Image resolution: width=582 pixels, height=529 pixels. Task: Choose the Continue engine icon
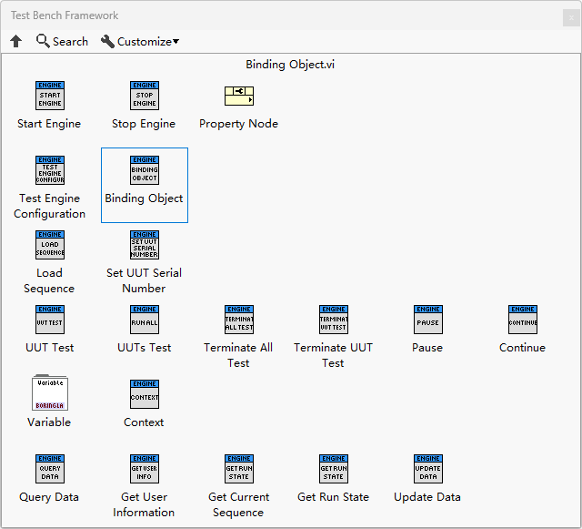click(x=522, y=320)
